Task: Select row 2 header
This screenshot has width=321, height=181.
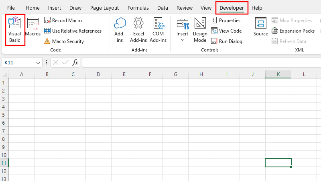Action: 4,90
